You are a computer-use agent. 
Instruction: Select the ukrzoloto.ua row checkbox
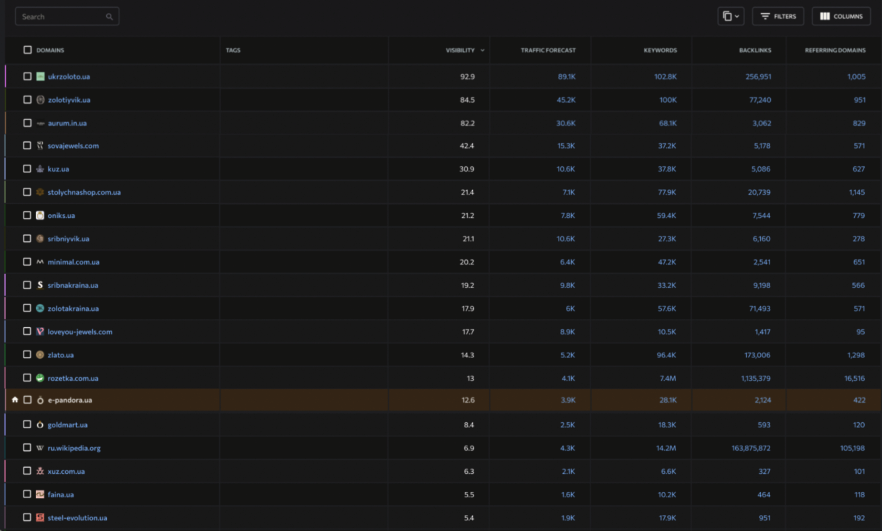pyautogui.click(x=27, y=76)
